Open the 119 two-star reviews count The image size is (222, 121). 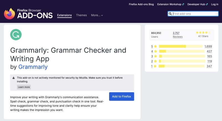(210, 61)
